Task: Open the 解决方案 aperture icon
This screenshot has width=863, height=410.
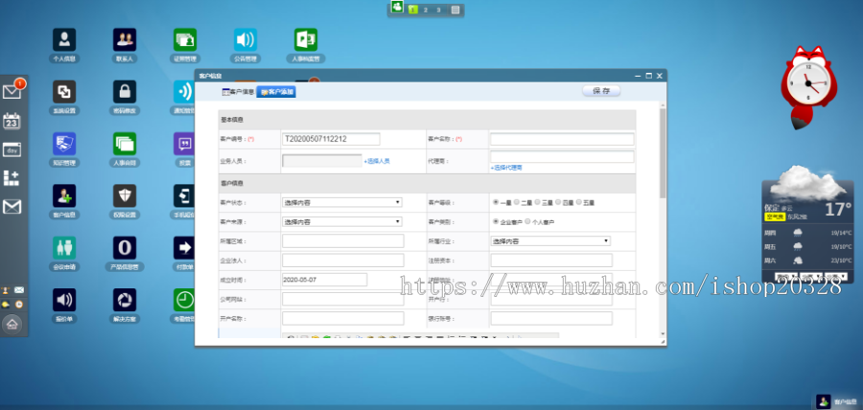Action: (x=125, y=300)
